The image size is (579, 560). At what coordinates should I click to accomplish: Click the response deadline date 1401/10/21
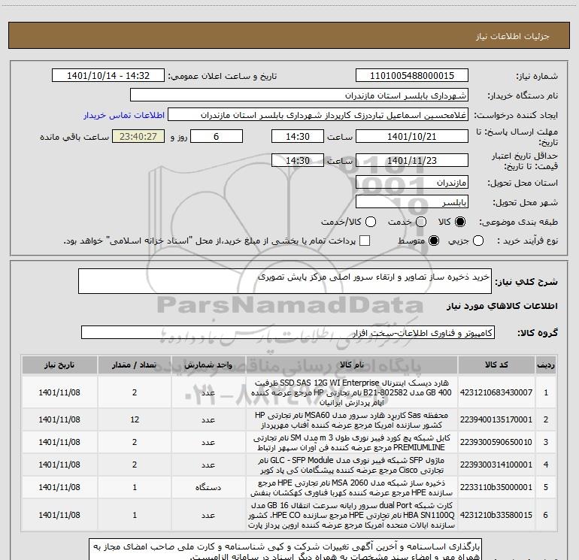(x=412, y=136)
